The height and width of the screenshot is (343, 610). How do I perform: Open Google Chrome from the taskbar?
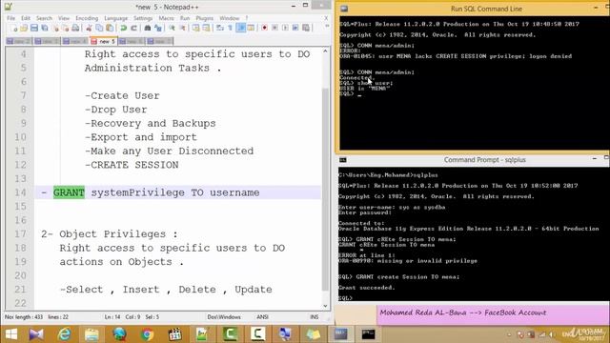pyautogui.click(x=147, y=334)
